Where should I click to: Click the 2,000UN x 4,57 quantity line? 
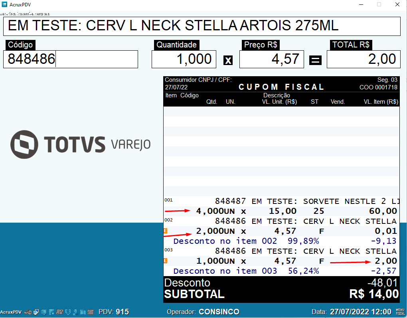coord(281,231)
